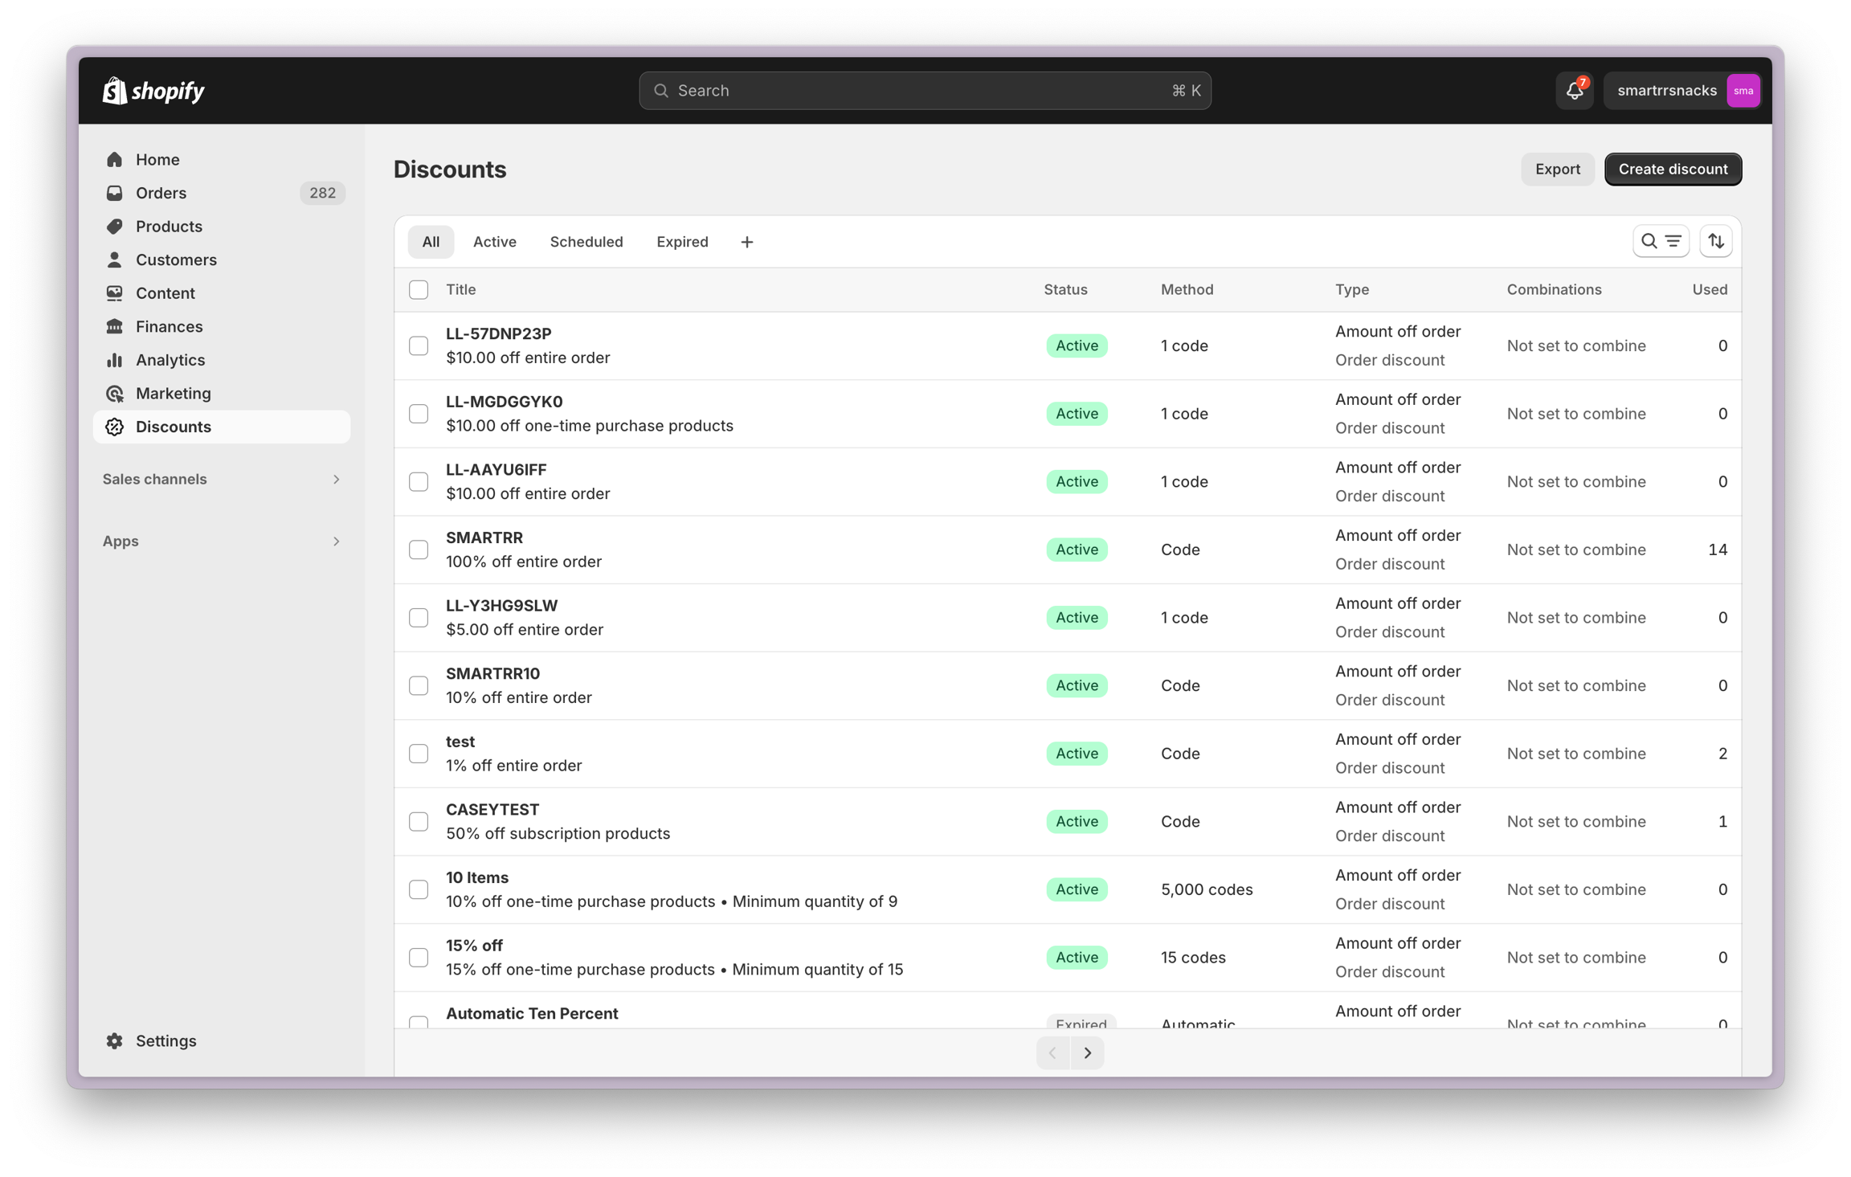Click '15 codes' in the 15% off row
Screen dimensions: 1851x1177
(x=1193, y=958)
